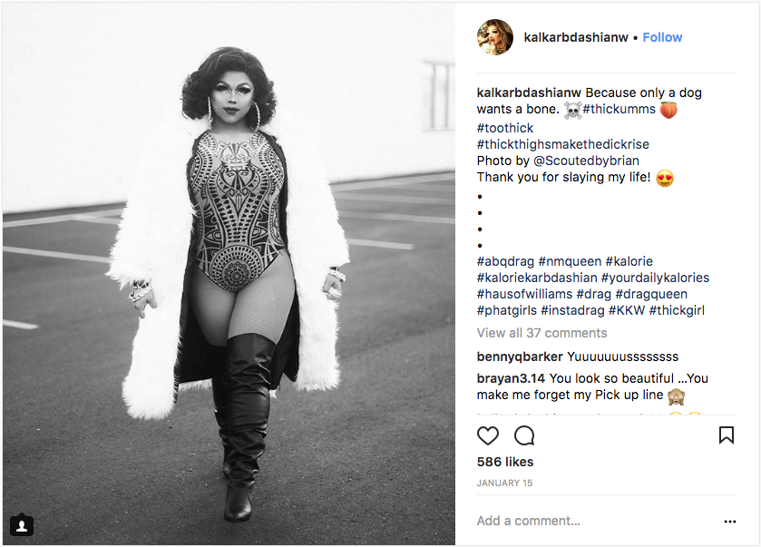
Task: Open the January 15 post date
Action: pyautogui.click(x=504, y=483)
